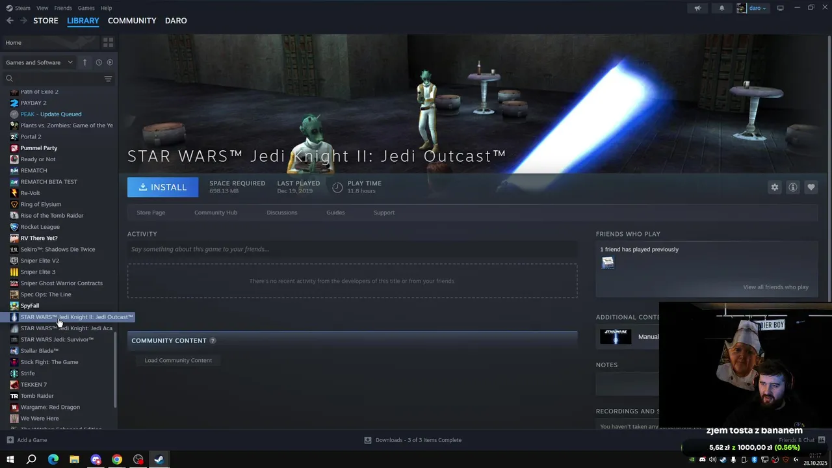This screenshot has height=468, width=832.
Task: Open the advanced filters icon
Action: (x=108, y=79)
